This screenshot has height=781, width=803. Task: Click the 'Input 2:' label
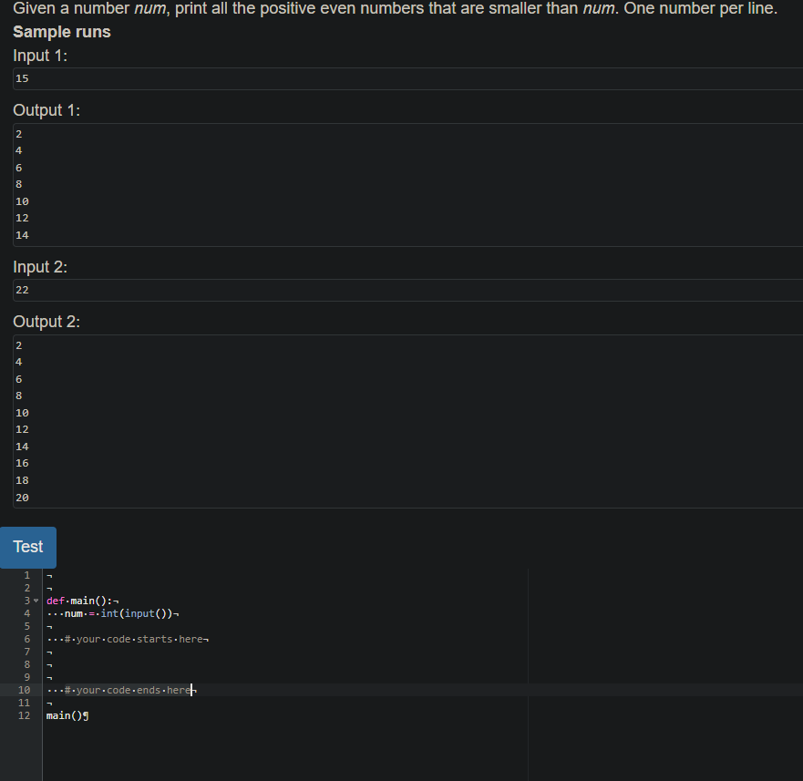40,267
